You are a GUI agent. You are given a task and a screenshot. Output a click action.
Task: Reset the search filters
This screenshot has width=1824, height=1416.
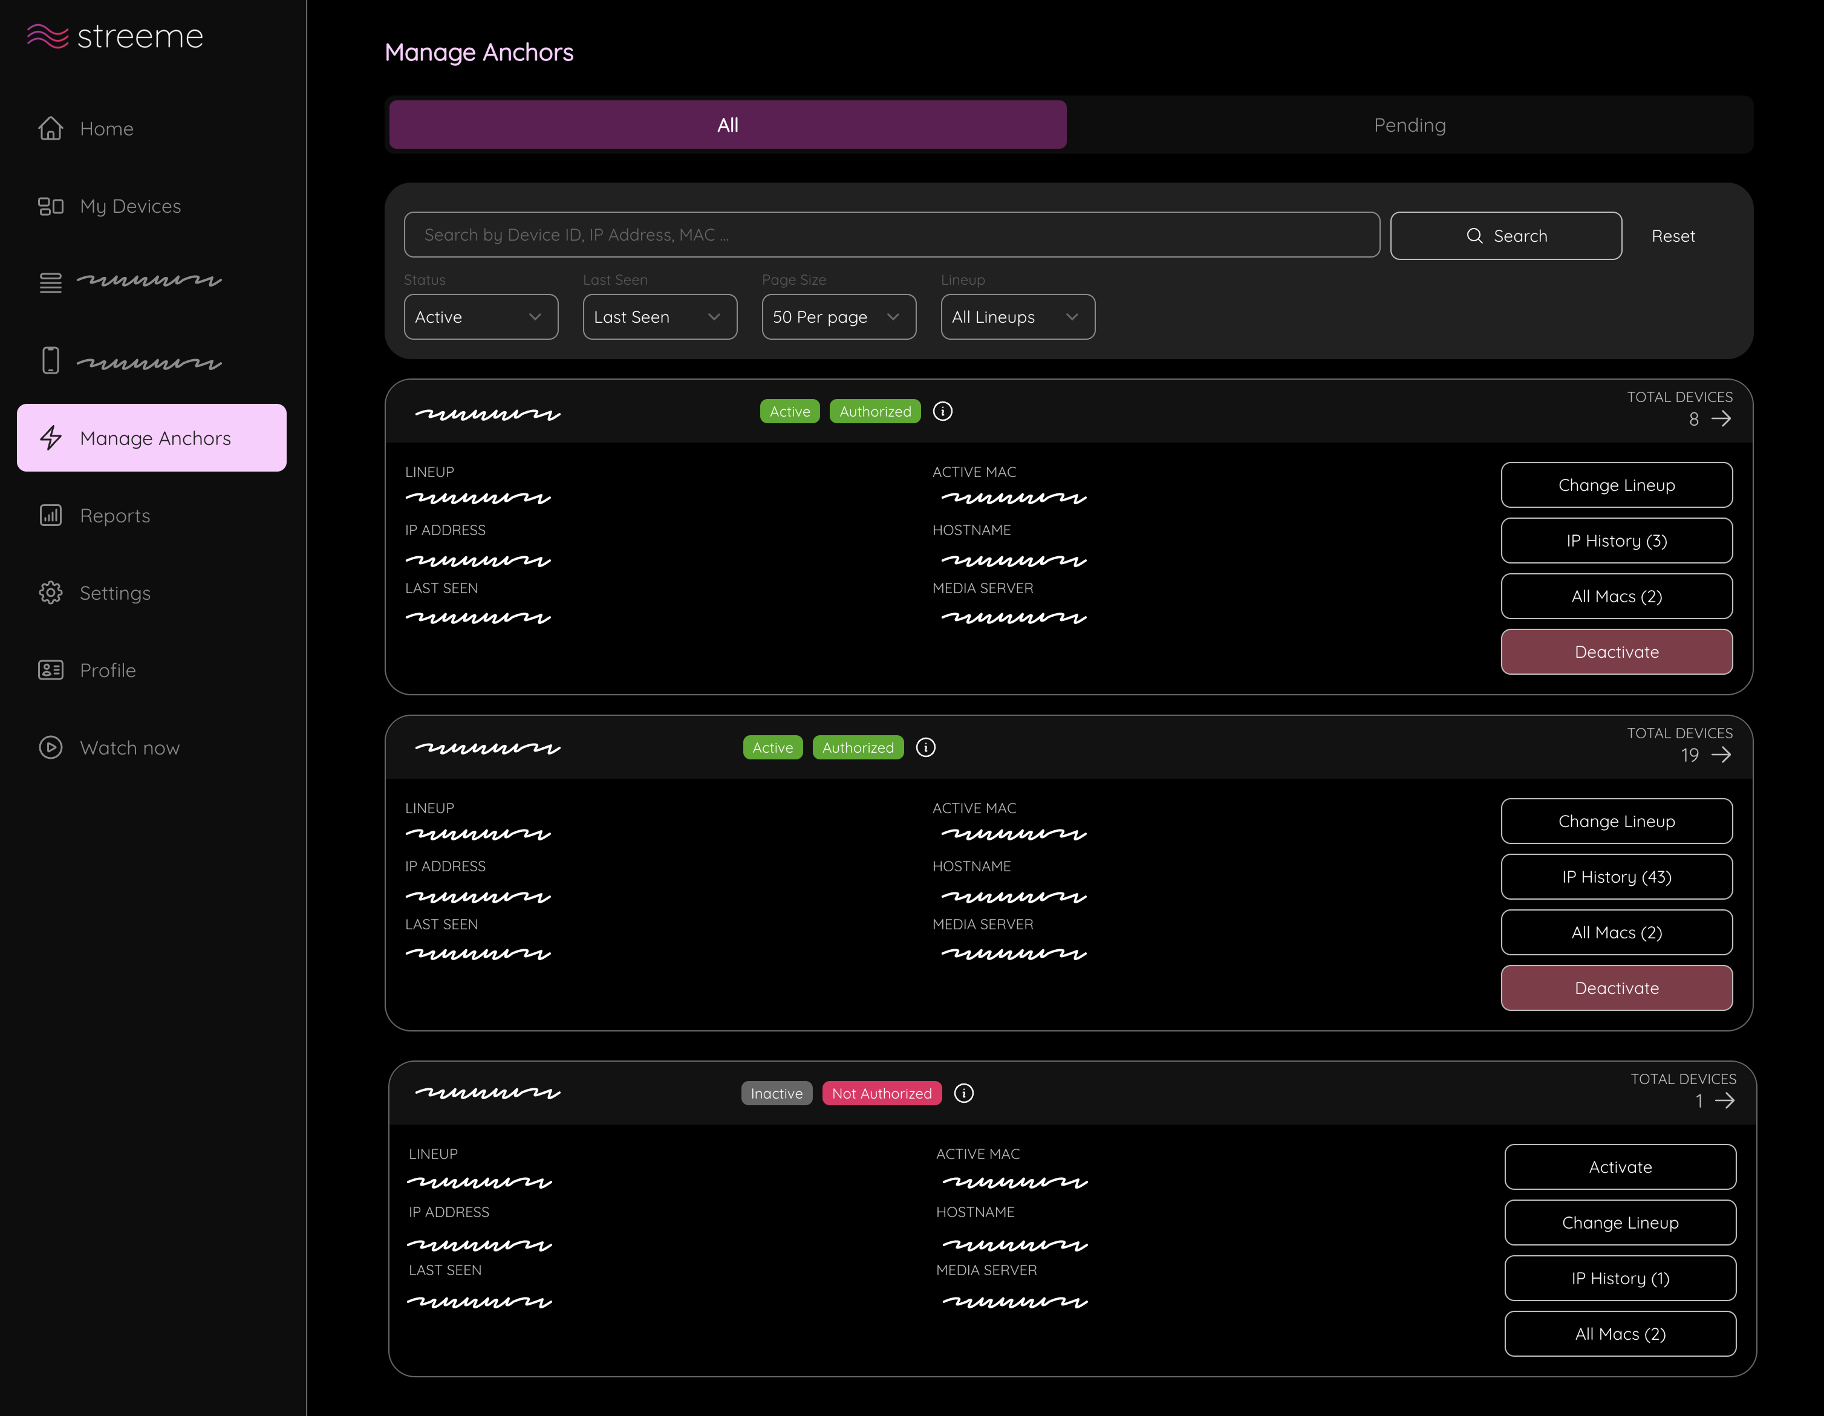(1673, 236)
